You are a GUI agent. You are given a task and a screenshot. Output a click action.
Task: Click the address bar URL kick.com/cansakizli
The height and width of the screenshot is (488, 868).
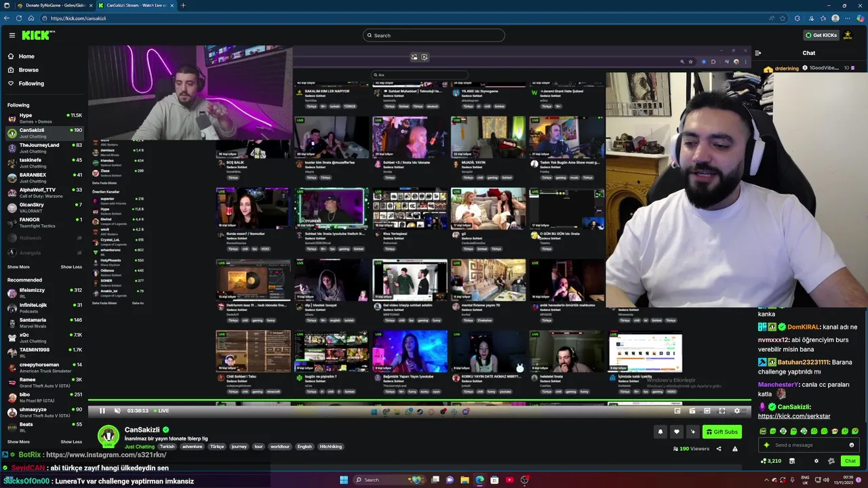[x=78, y=18]
